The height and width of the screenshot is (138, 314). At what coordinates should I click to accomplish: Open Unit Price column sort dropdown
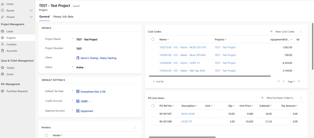point(253,106)
